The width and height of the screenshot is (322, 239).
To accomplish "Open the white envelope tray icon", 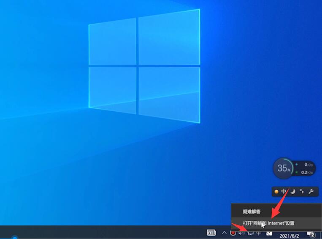I will click(x=269, y=234).
